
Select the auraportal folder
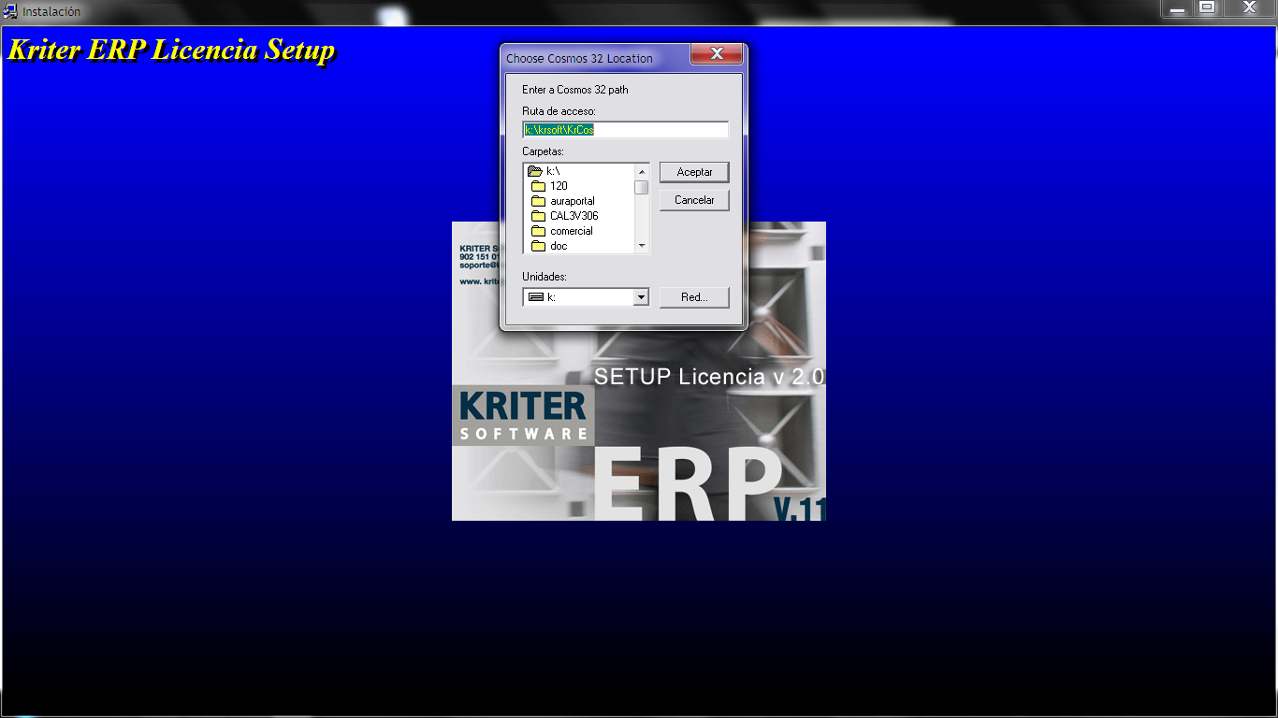(580, 201)
